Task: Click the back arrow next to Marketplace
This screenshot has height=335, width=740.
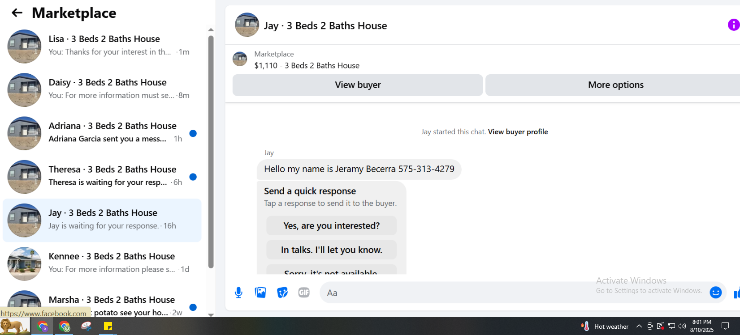Action: pos(17,13)
